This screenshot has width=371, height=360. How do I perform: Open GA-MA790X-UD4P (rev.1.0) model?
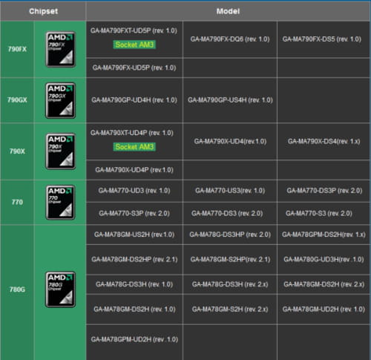coord(134,170)
